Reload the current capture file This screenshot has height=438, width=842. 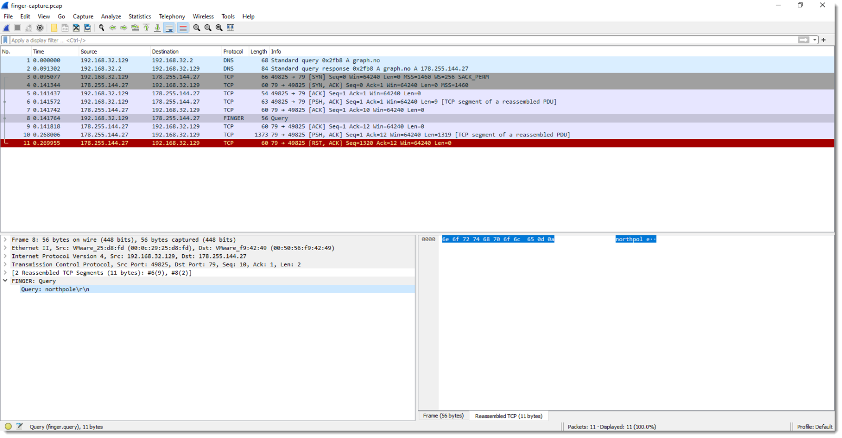click(x=87, y=28)
